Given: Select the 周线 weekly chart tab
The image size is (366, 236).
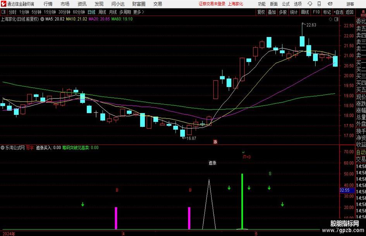Looking at the screenshot, I should coord(102,12).
